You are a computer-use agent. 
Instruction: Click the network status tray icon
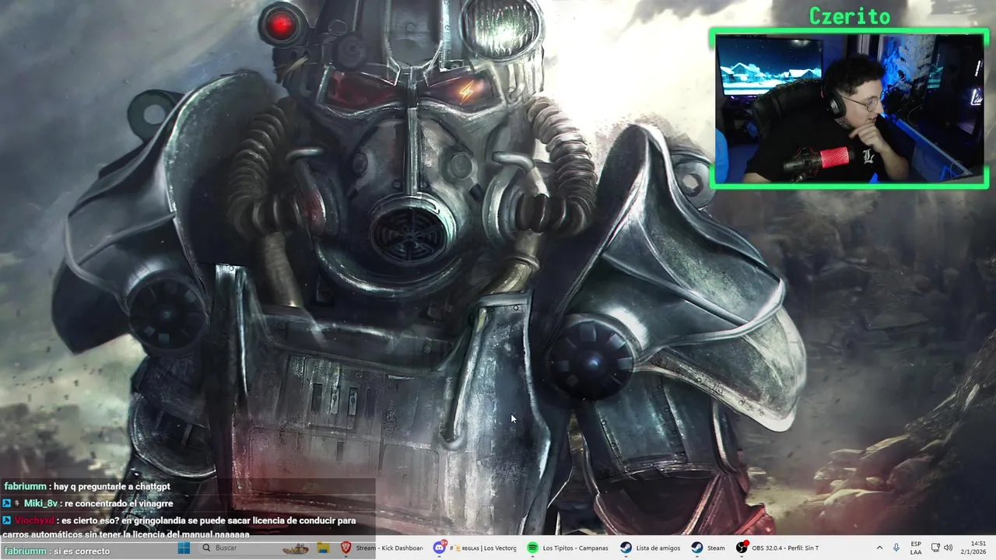pos(935,548)
